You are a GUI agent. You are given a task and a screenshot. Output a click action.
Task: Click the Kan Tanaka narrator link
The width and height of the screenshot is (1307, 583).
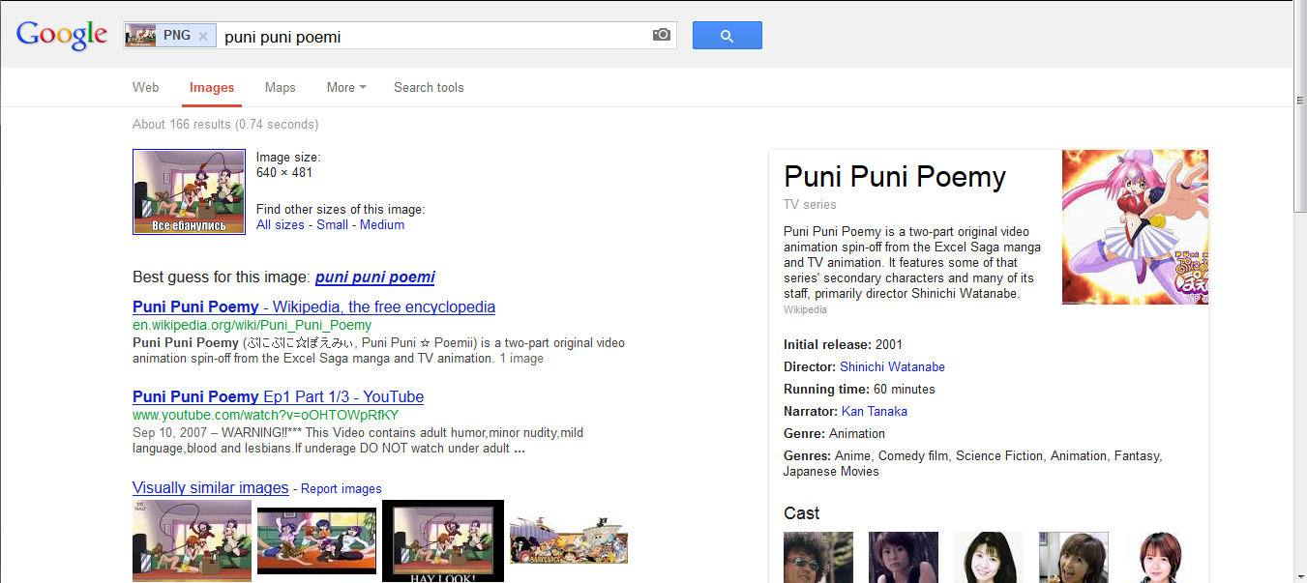click(875, 411)
